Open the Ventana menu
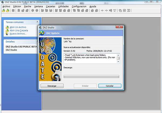This screenshot has height=113, width=162. pos(38,6)
